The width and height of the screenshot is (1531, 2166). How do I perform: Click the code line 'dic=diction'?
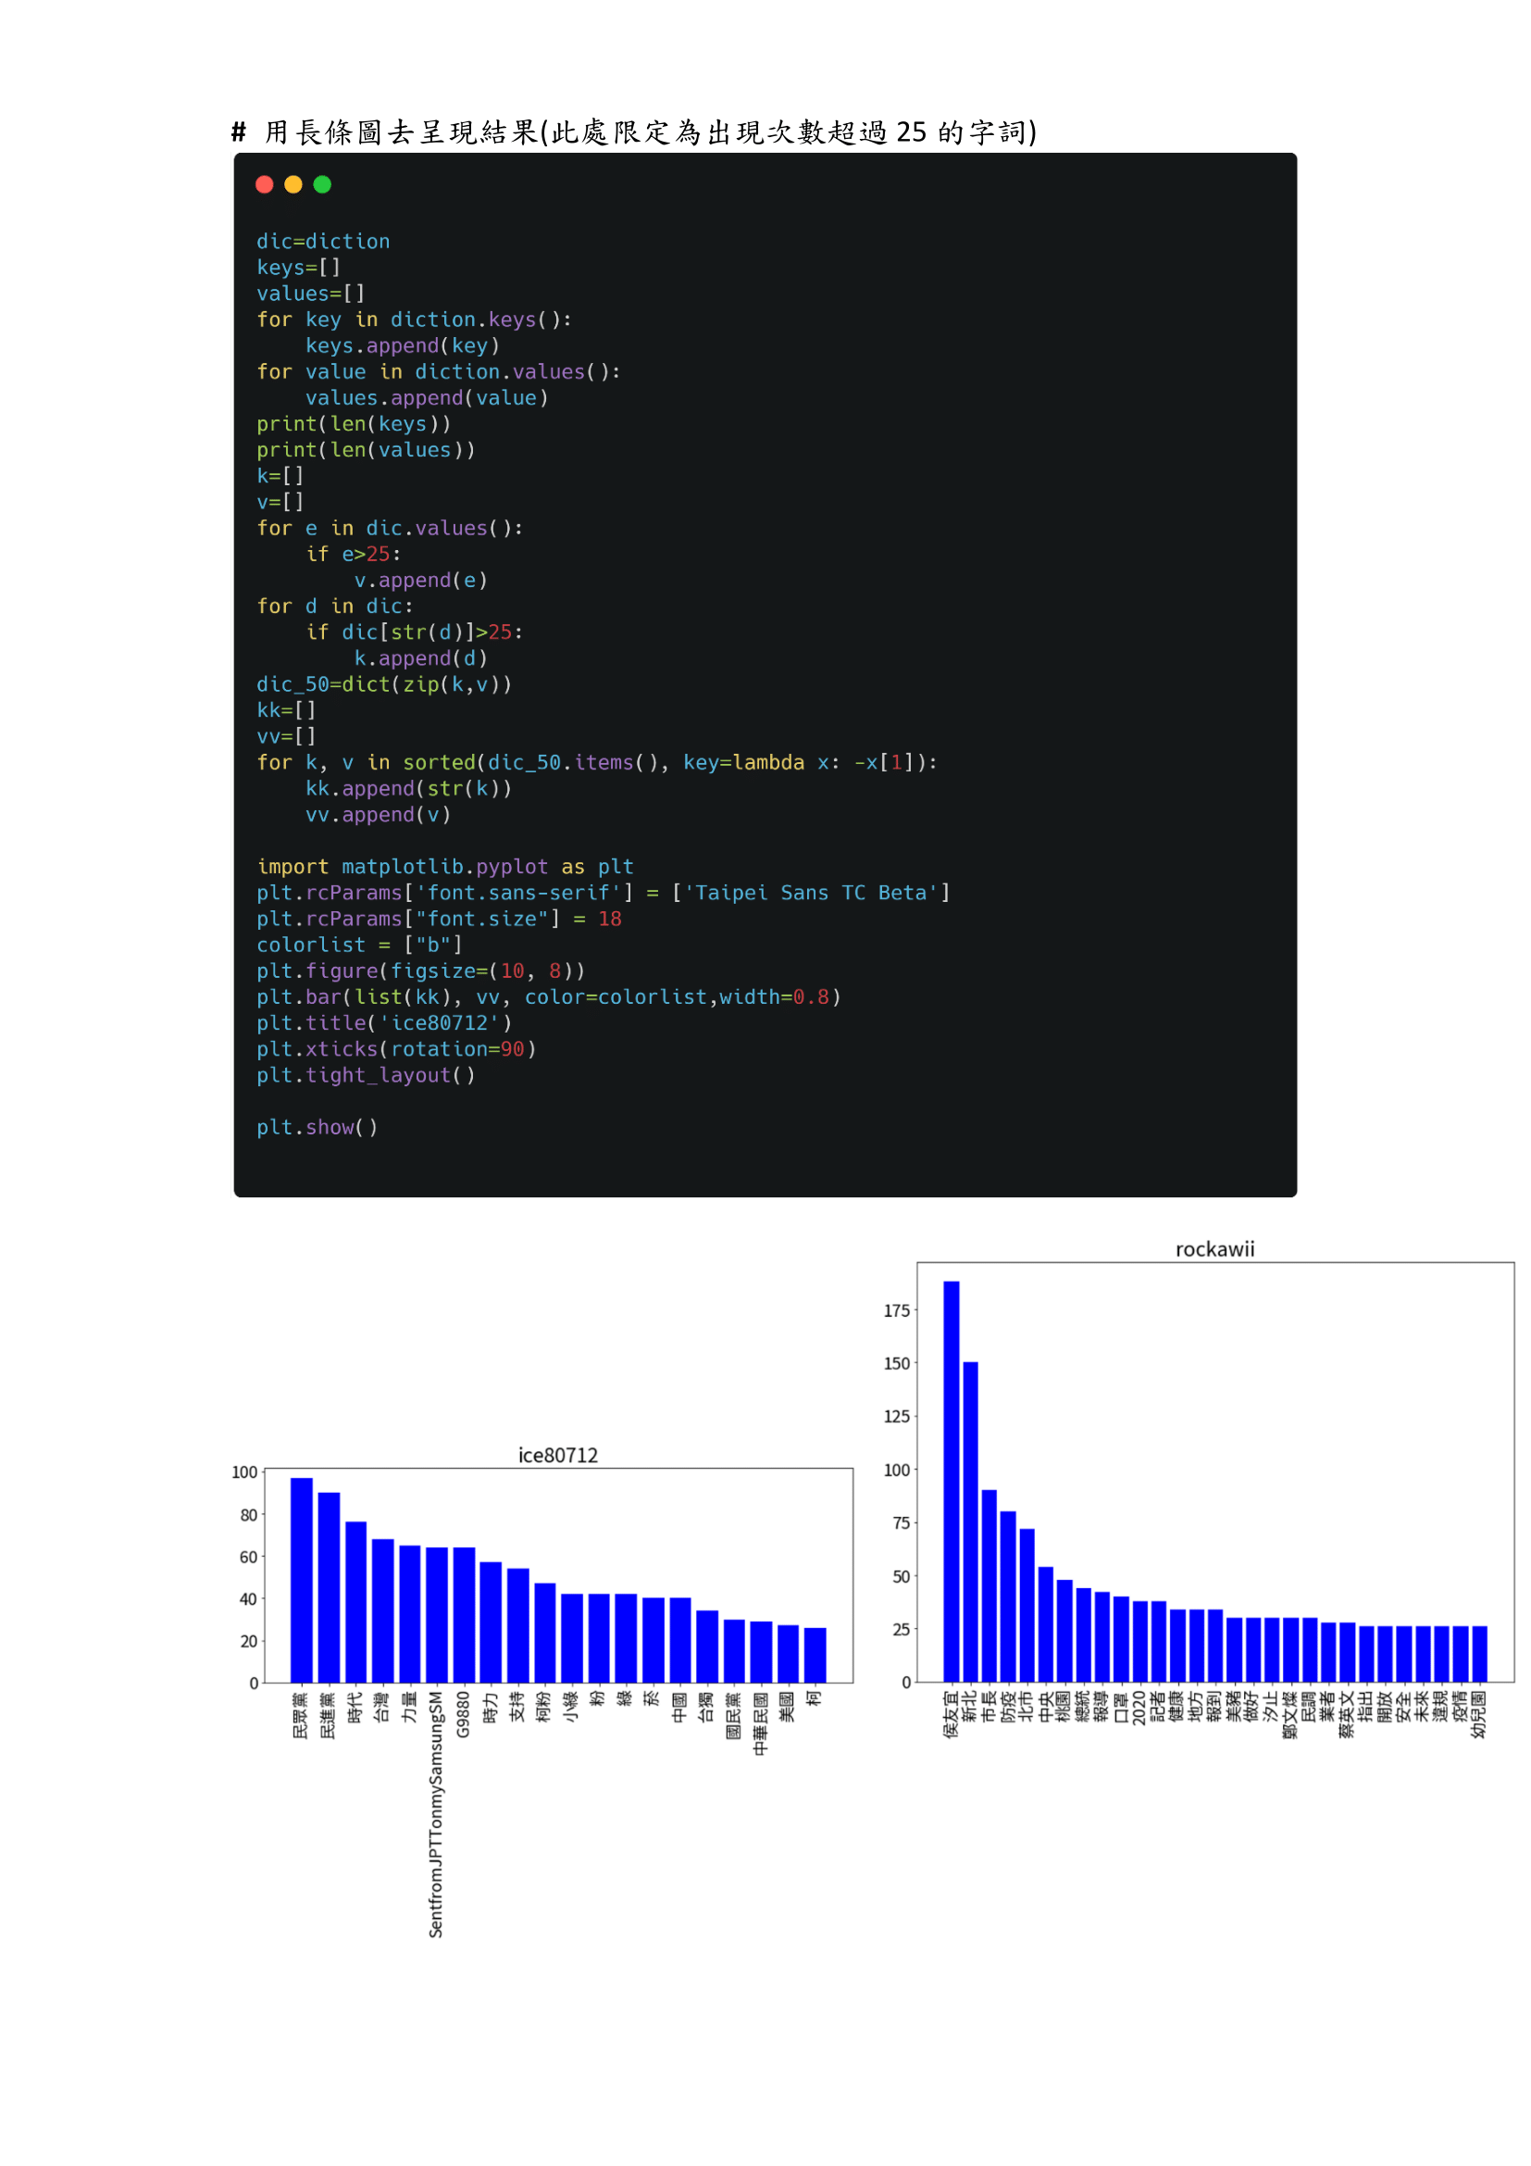[x=323, y=242]
